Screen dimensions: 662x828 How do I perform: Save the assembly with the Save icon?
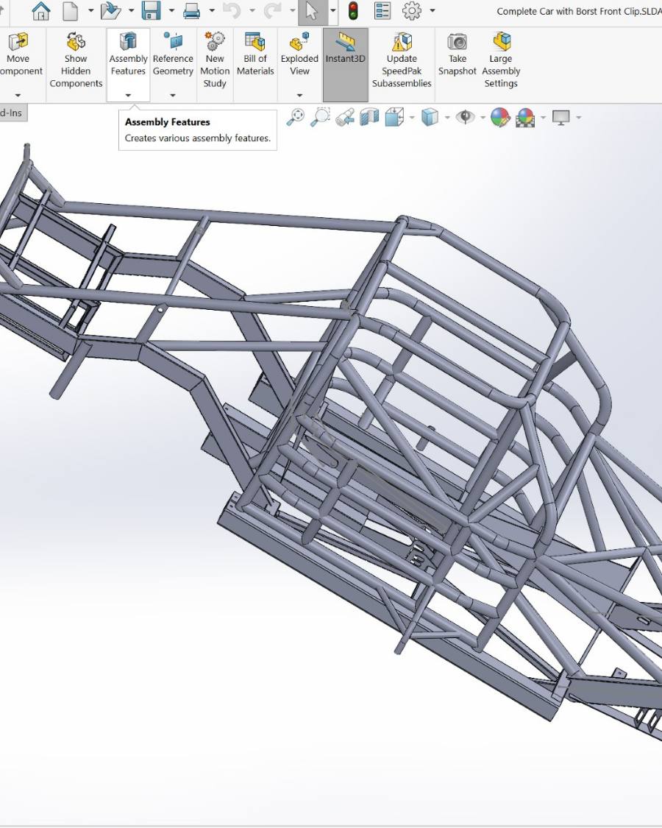151,10
